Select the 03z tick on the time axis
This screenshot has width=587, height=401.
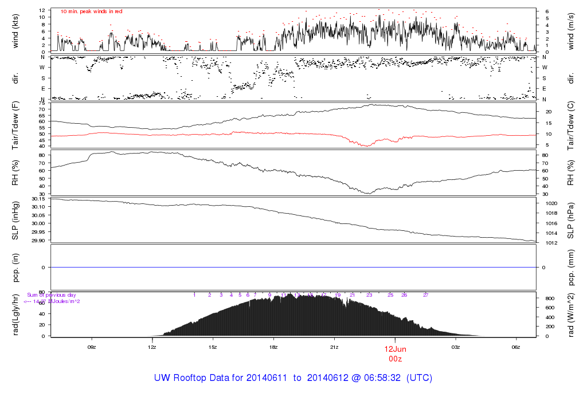pyautogui.click(x=456, y=347)
